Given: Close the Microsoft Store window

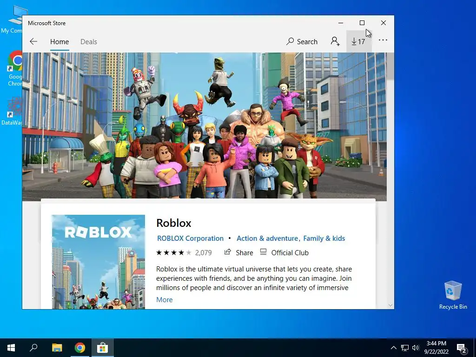Looking at the screenshot, I should pos(383,23).
